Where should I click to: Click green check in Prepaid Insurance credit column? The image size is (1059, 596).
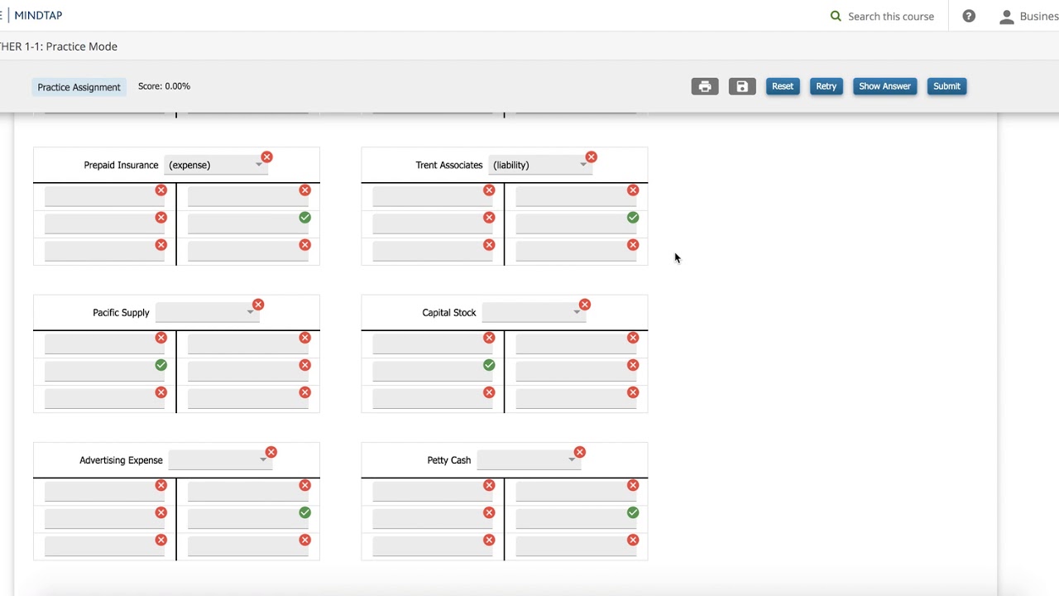pyautogui.click(x=305, y=218)
